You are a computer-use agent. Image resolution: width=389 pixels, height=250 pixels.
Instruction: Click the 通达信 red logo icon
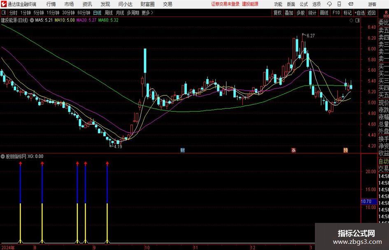[x=4, y=4]
